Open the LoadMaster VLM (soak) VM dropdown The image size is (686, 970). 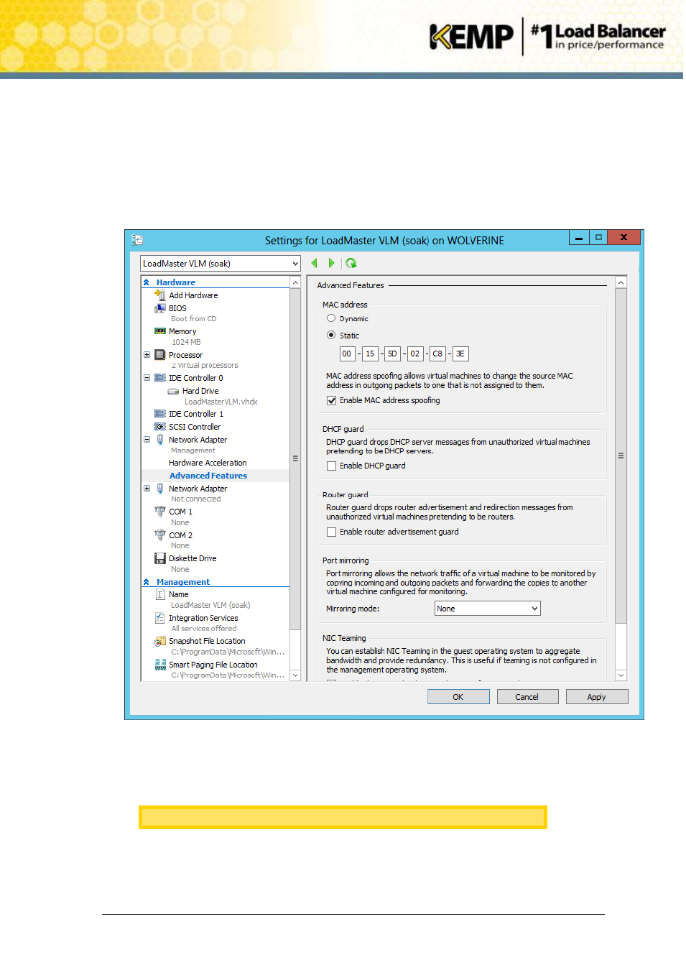(x=221, y=264)
